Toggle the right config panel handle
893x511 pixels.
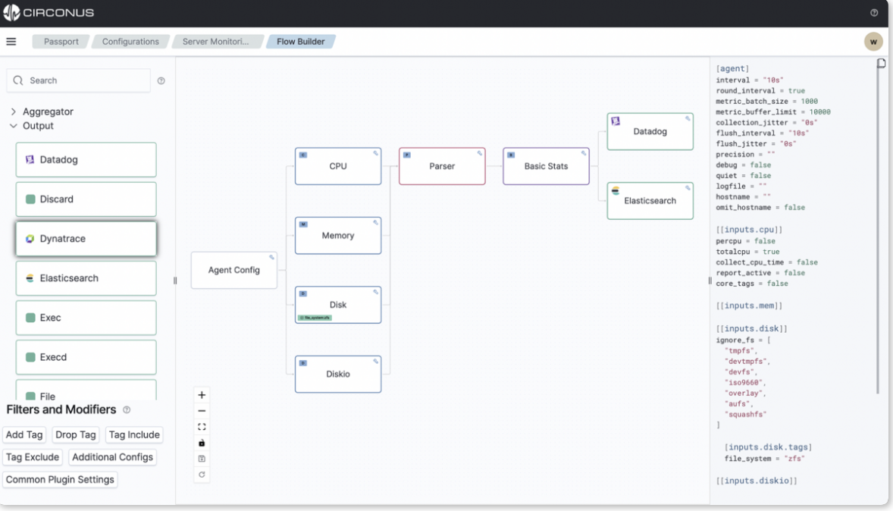point(710,281)
